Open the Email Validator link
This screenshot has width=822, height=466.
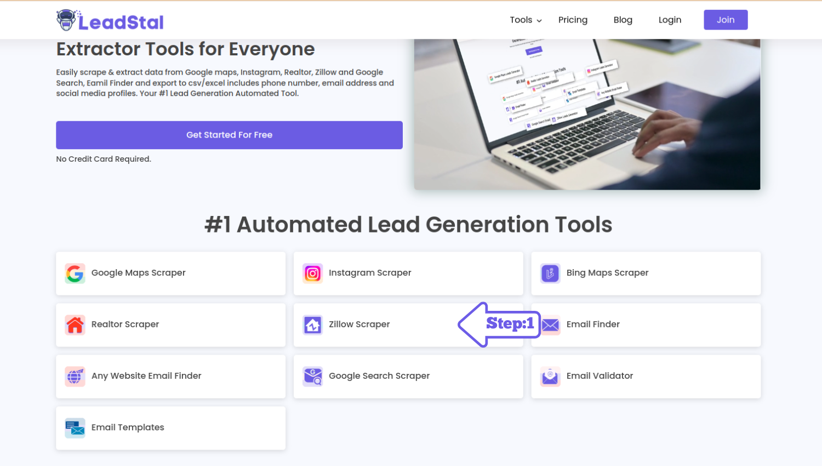(x=646, y=376)
